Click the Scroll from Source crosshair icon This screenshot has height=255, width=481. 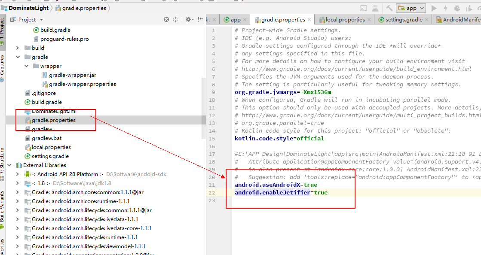pyautogui.click(x=166, y=20)
